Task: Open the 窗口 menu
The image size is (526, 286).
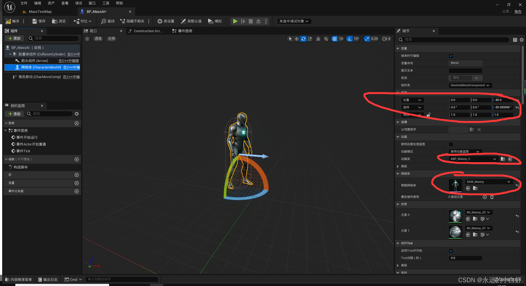Action: pos(92,3)
